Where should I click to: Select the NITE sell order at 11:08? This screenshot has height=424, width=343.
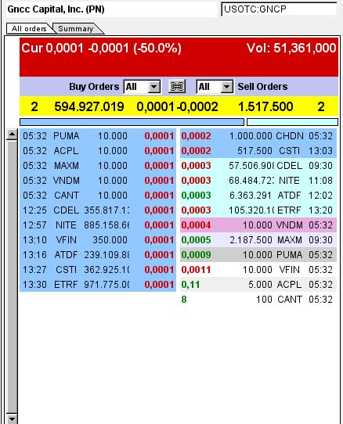tap(258, 181)
